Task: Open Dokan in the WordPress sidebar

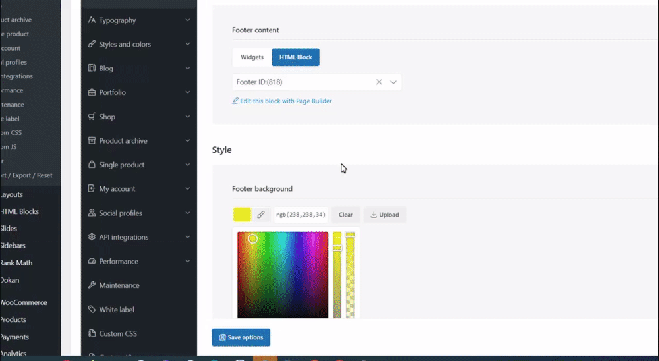Action: point(10,280)
